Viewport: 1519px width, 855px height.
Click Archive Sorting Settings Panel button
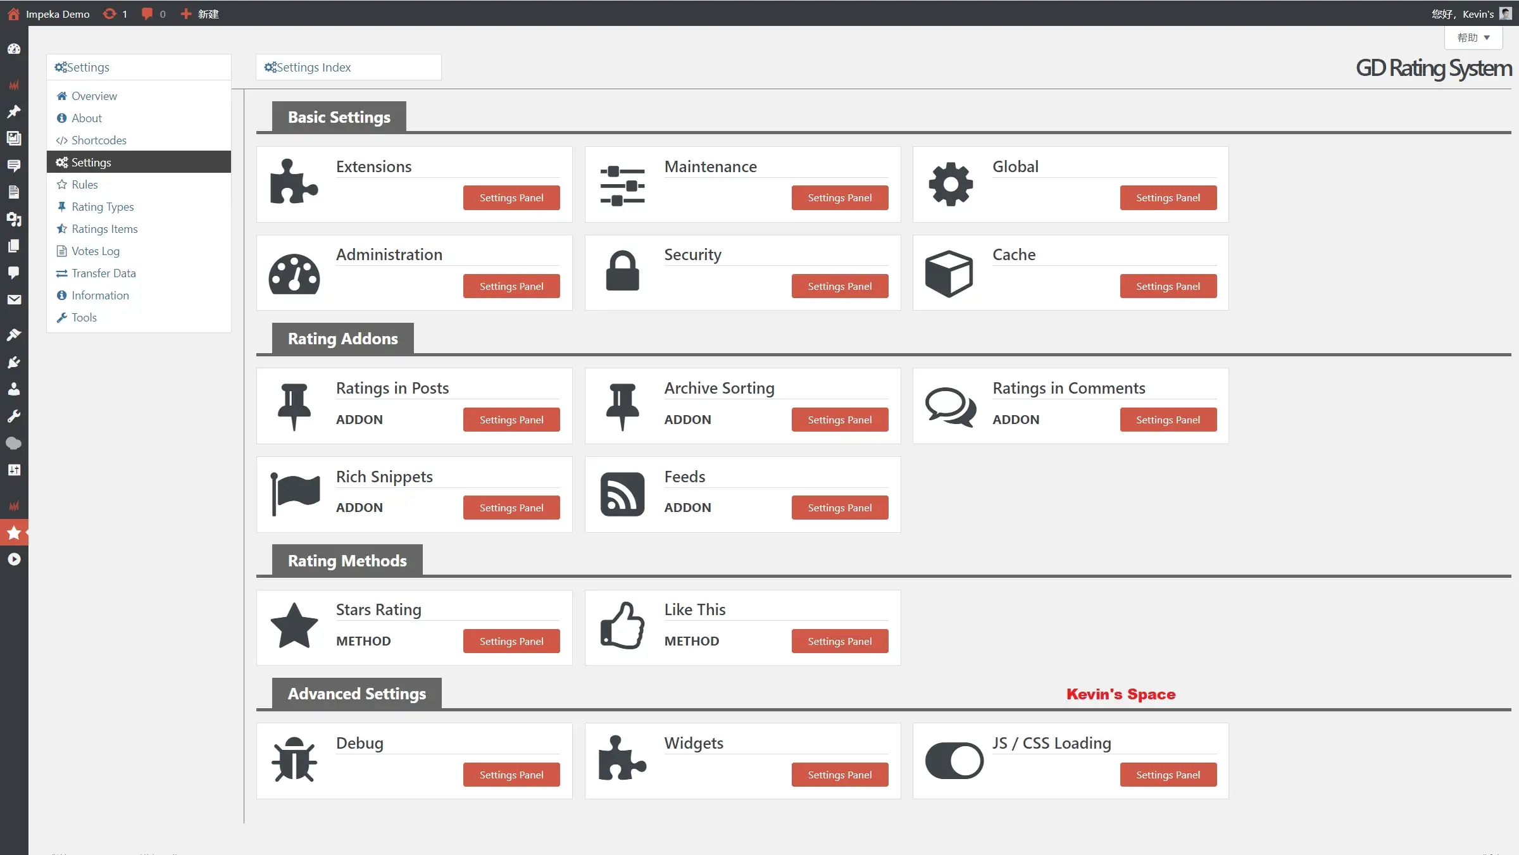point(839,420)
